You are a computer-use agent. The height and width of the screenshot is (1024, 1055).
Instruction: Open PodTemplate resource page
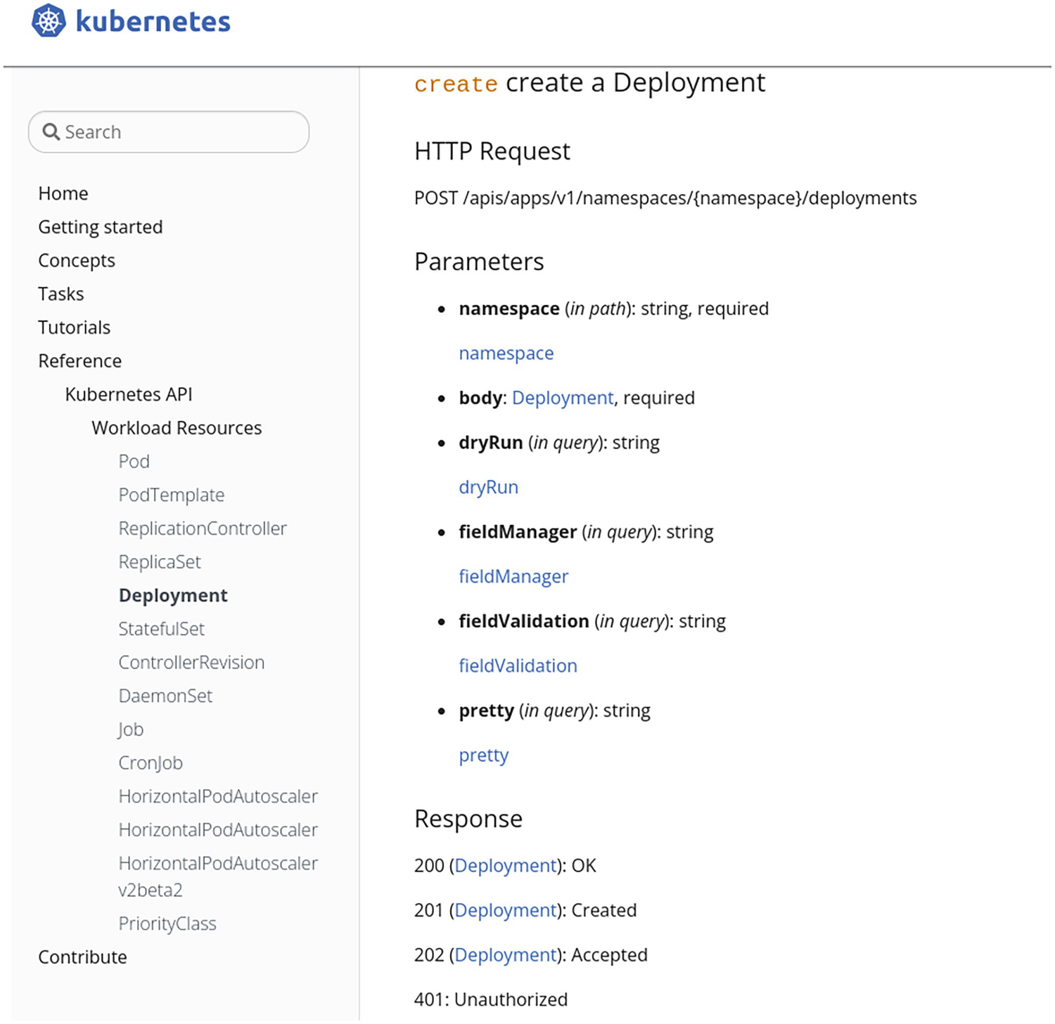(x=172, y=495)
